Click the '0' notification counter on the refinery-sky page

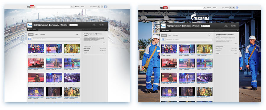(99, 7)
